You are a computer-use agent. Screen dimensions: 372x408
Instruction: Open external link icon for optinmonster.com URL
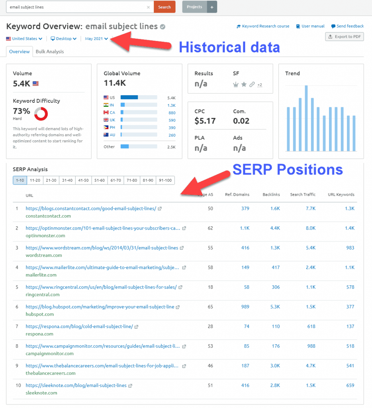tap(184, 228)
